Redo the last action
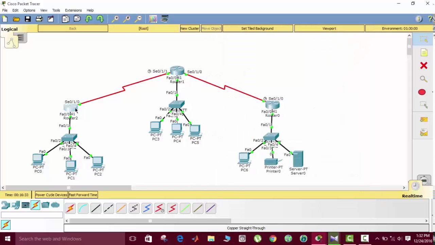 100,19
